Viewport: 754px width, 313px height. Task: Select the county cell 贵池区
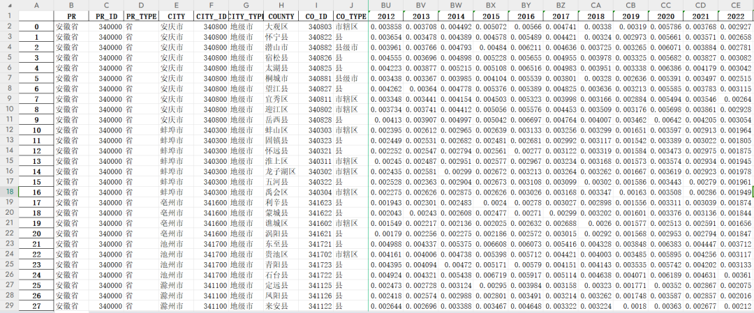[x=281, y=254]
